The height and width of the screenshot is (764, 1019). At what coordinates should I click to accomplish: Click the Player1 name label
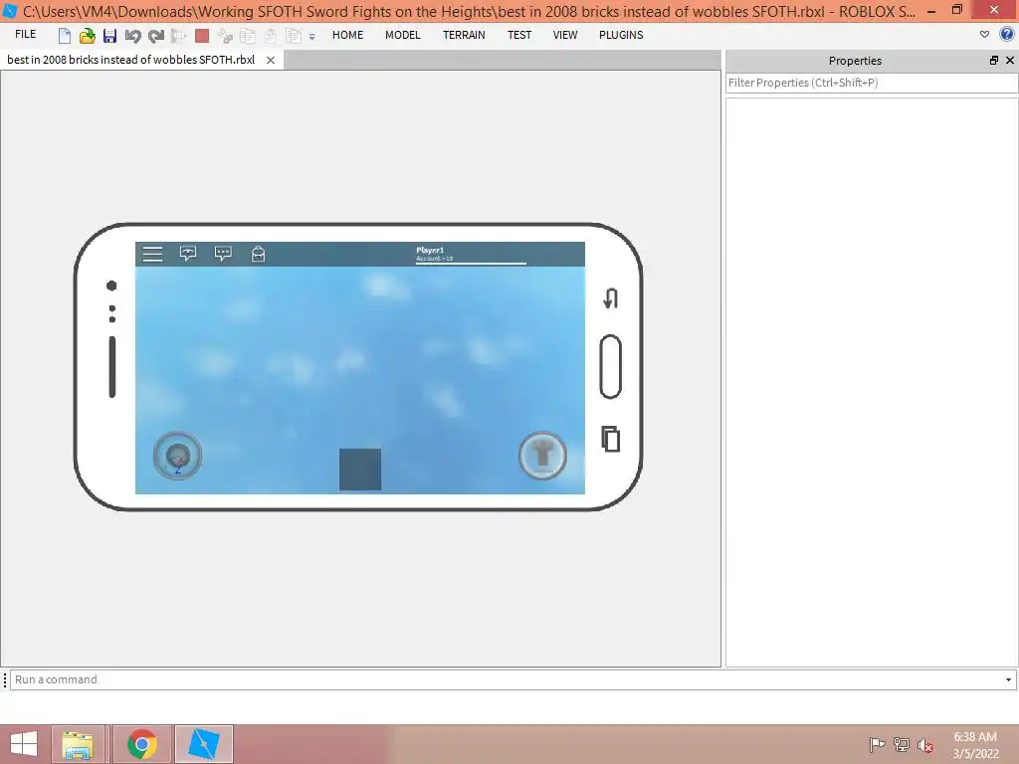(x=430, y=250)
